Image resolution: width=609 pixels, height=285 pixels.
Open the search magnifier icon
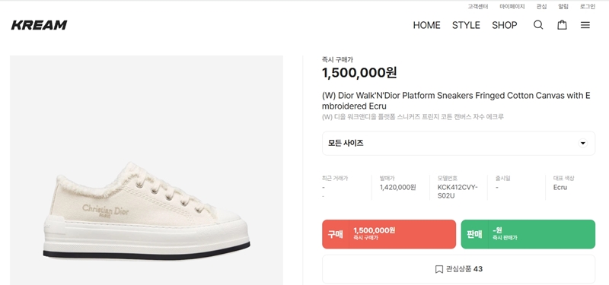point(538,25)
